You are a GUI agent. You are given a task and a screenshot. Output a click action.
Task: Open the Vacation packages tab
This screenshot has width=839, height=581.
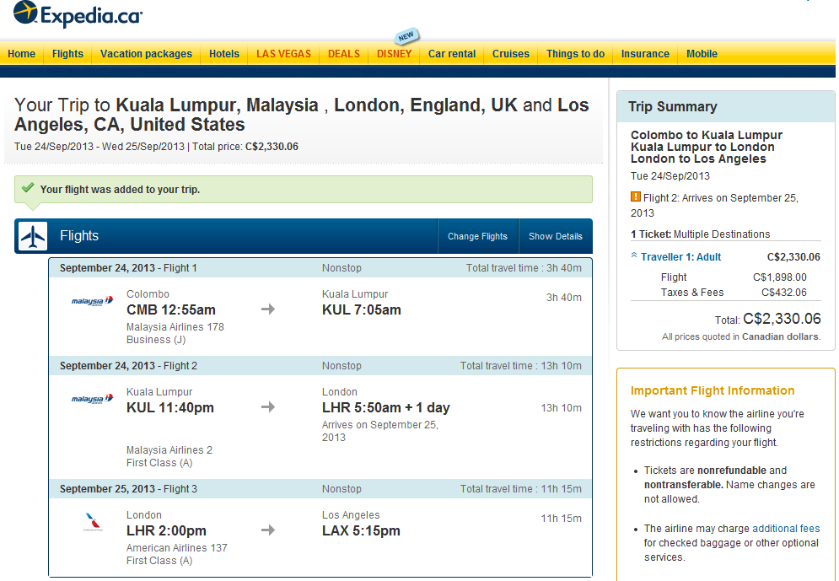point(146,54)
